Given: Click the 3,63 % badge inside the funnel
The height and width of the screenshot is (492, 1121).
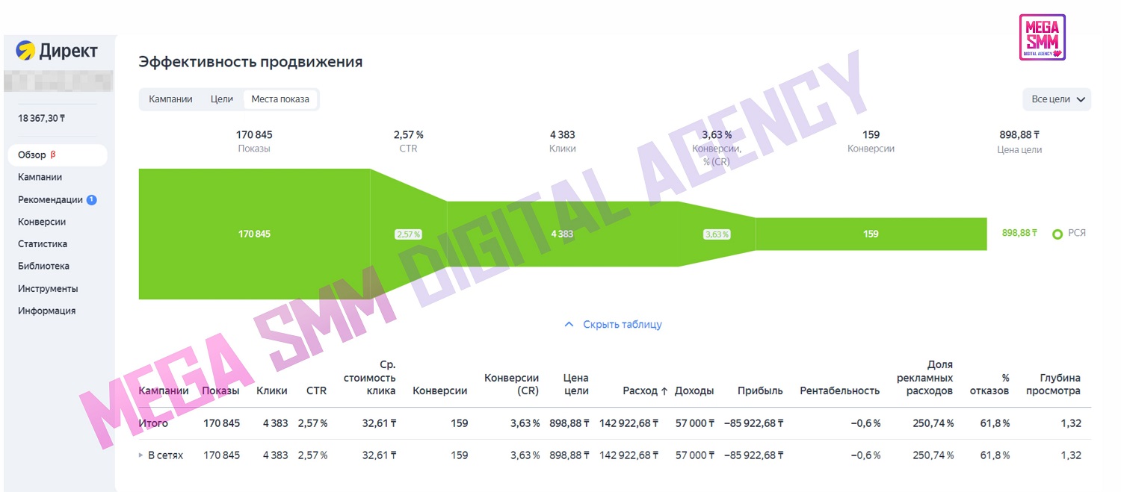Looking at the screenshot, I should (x=717, y=234).
